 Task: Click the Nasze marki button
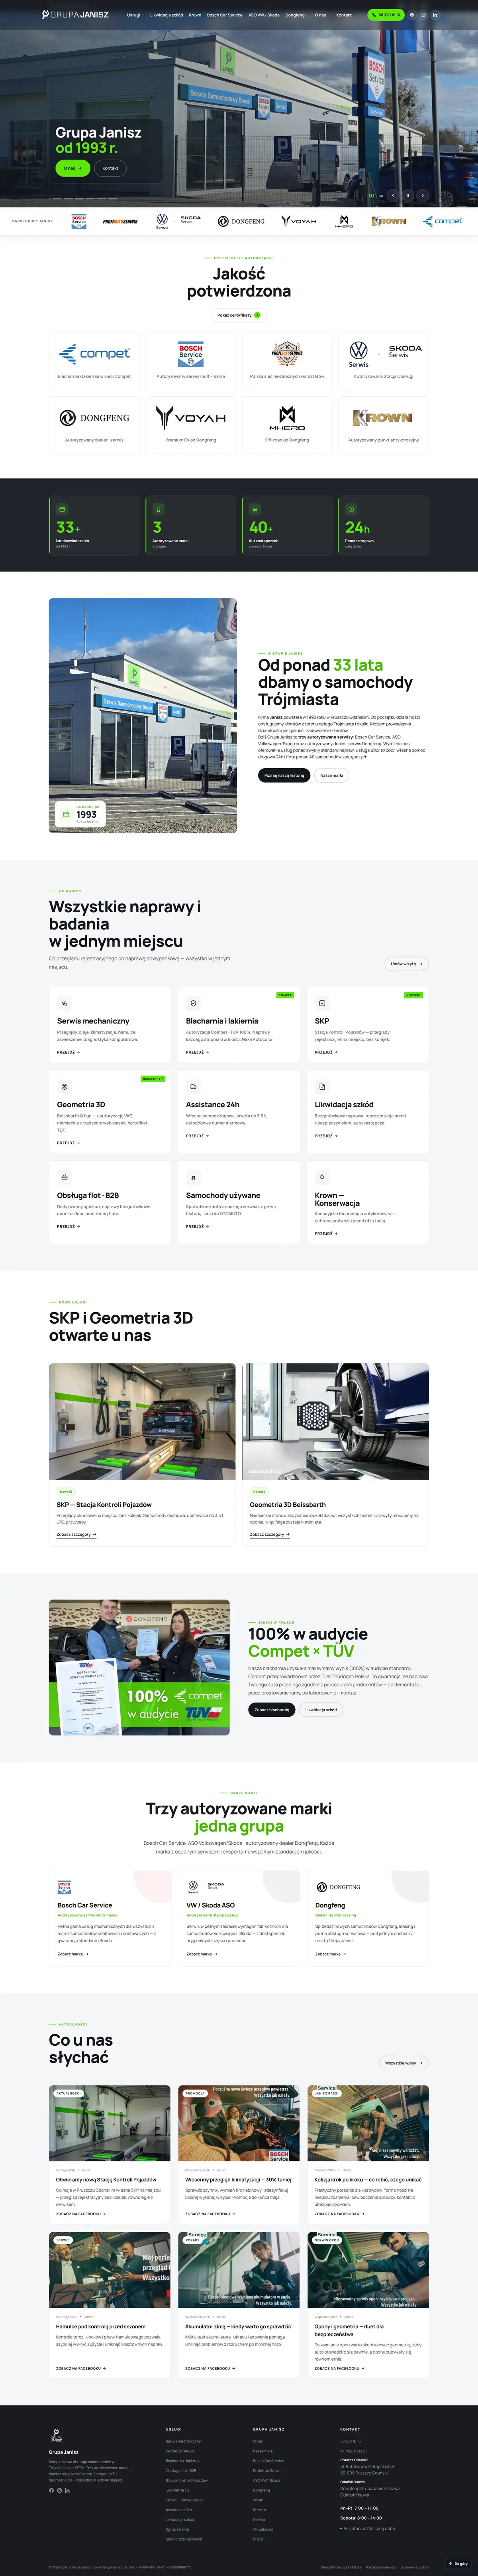331,775
